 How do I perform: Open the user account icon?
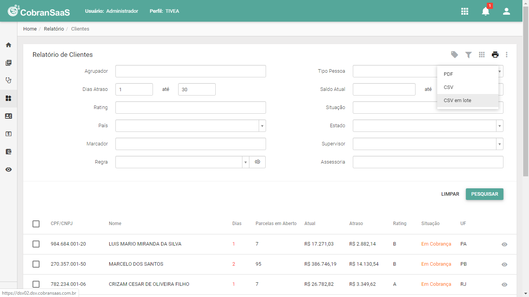pyautogui.click(x=507, y=11)
